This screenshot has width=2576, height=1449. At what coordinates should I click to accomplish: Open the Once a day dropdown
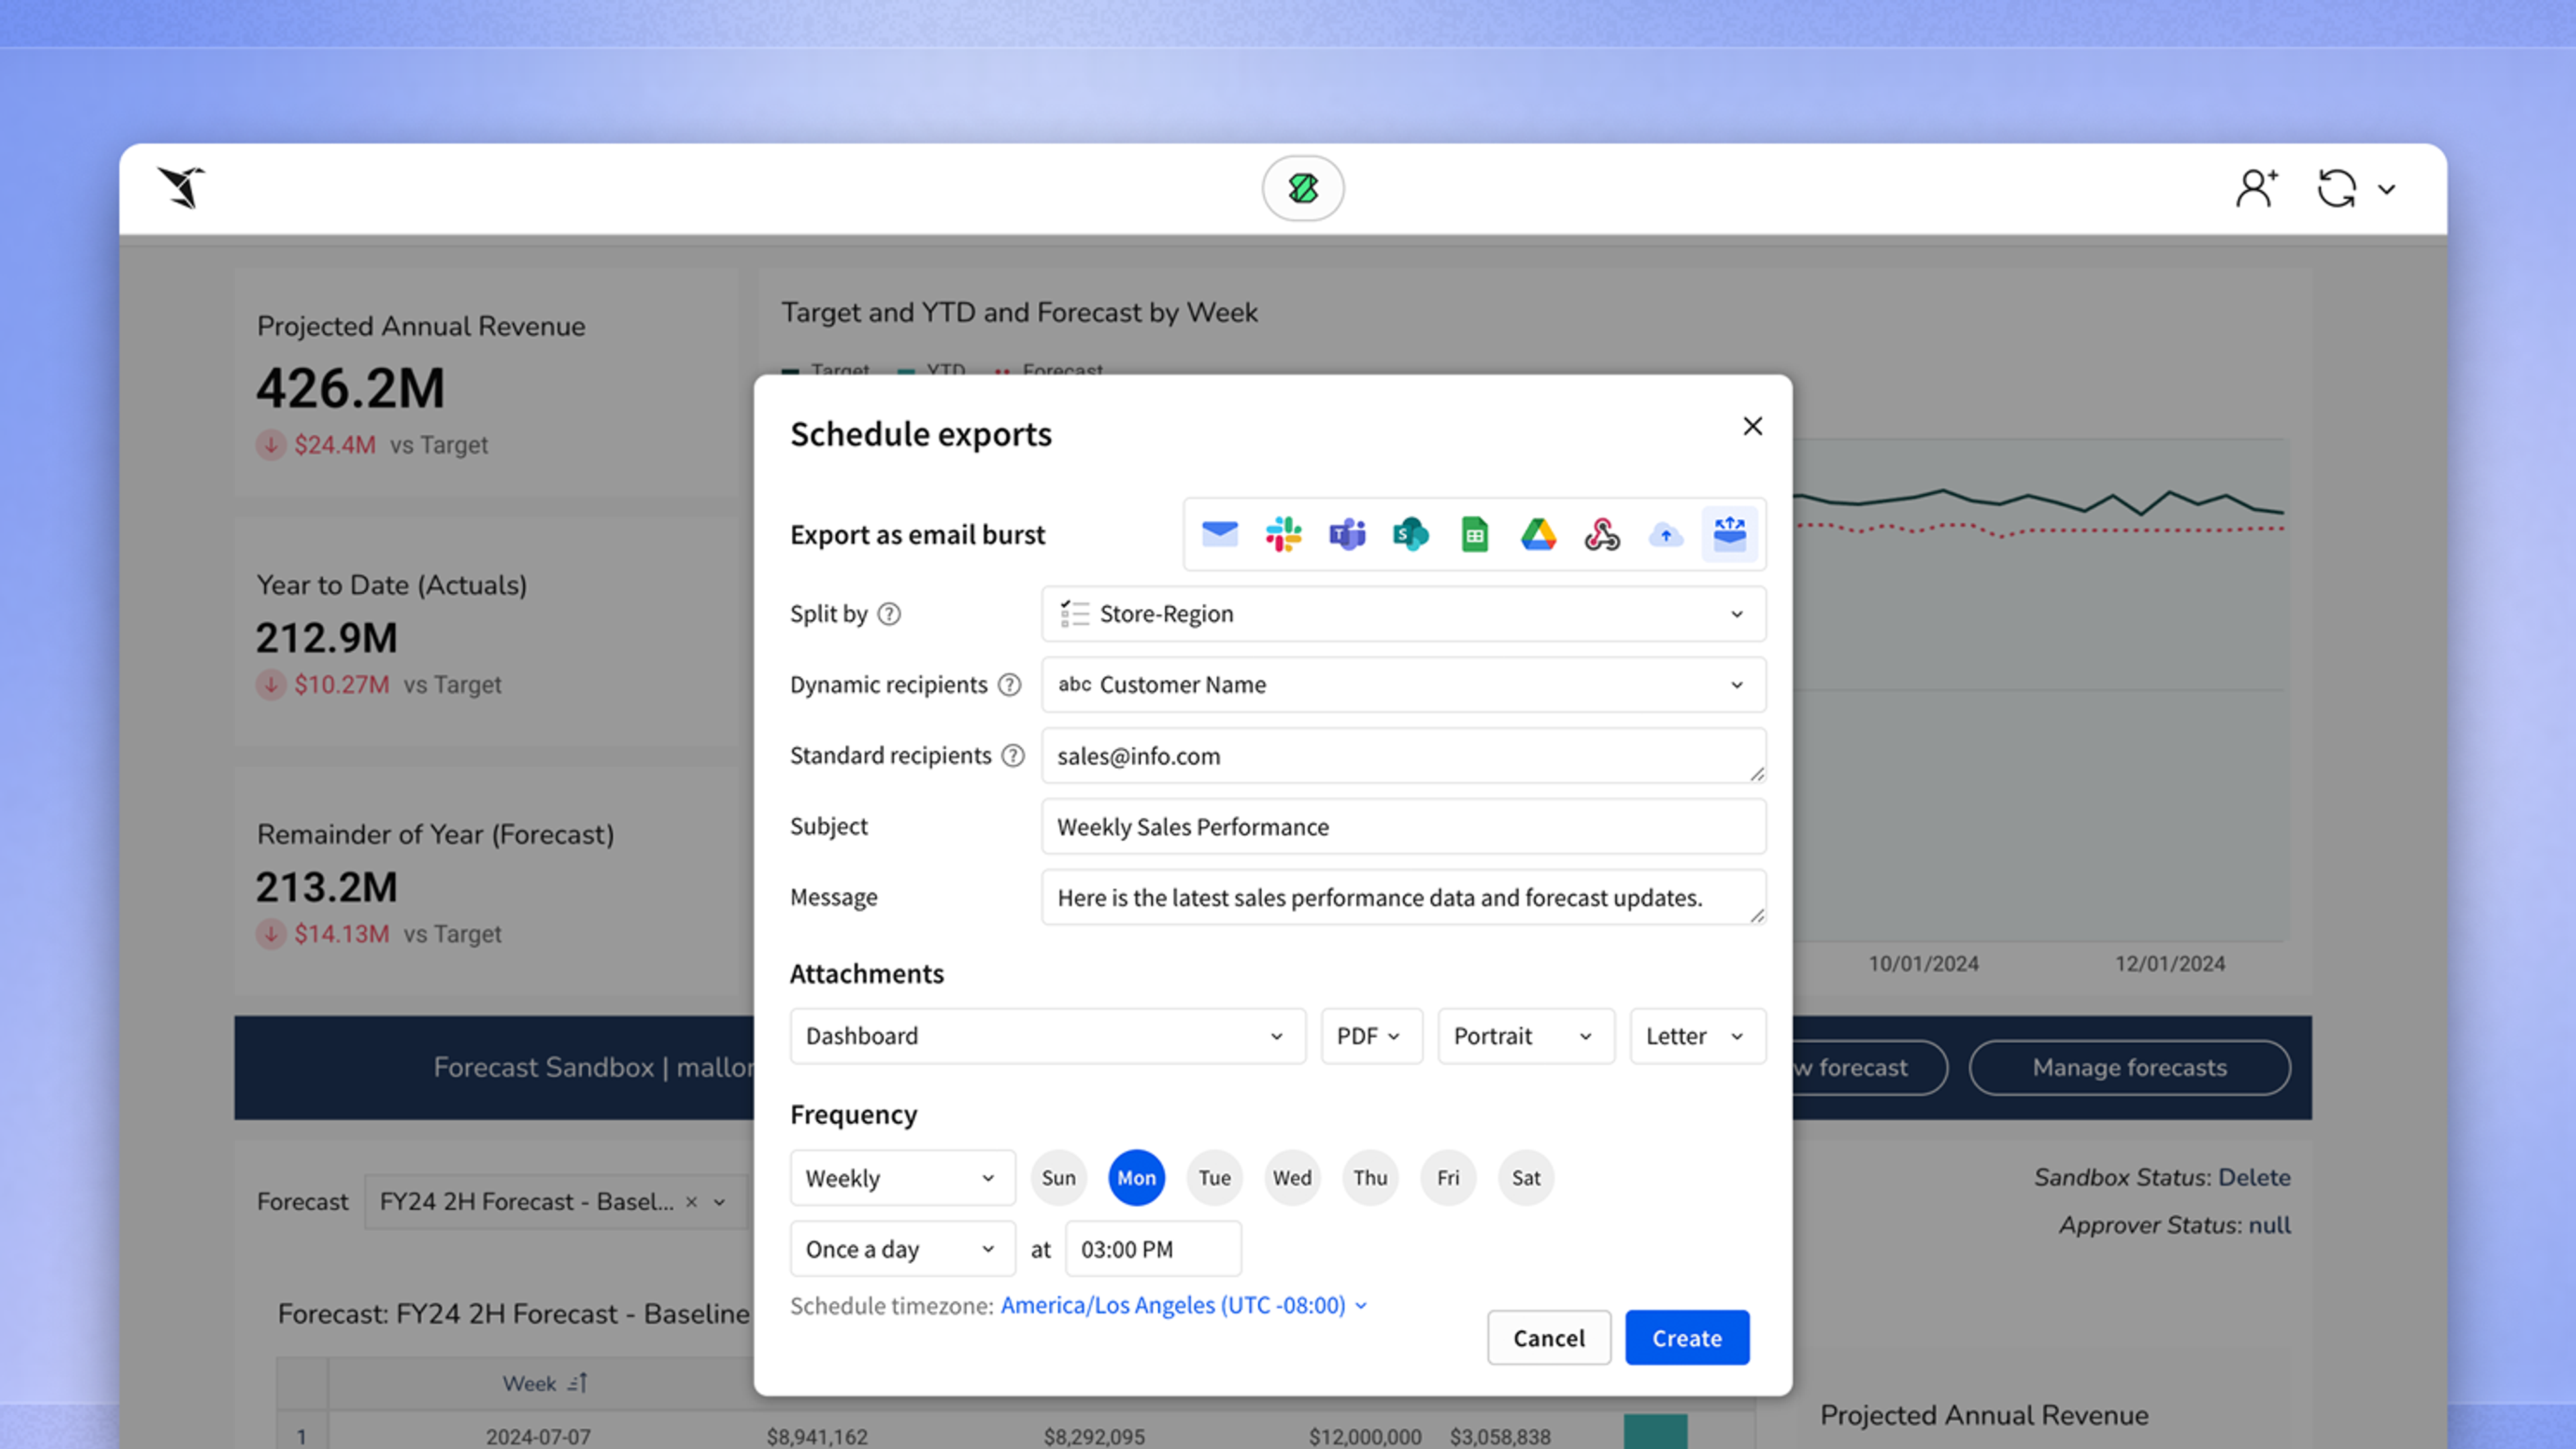[x=903, y=1249]
